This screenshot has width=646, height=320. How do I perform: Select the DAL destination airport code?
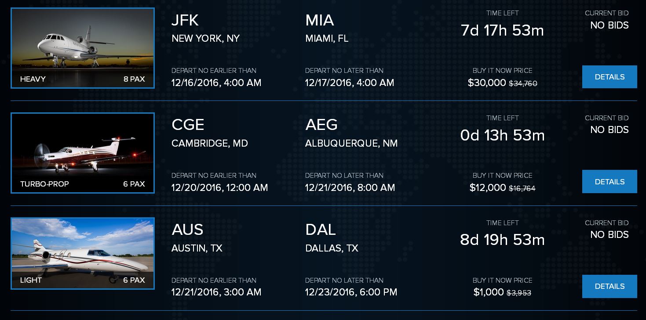321,230
